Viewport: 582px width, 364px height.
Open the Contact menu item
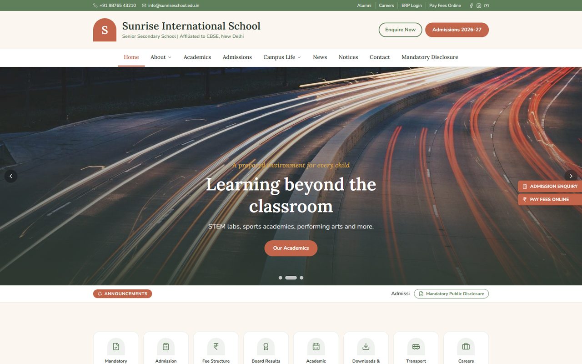[x=380, y=57]
